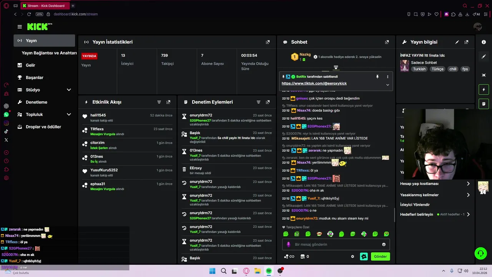Click the chat panel scrollbar

point(394,215)
